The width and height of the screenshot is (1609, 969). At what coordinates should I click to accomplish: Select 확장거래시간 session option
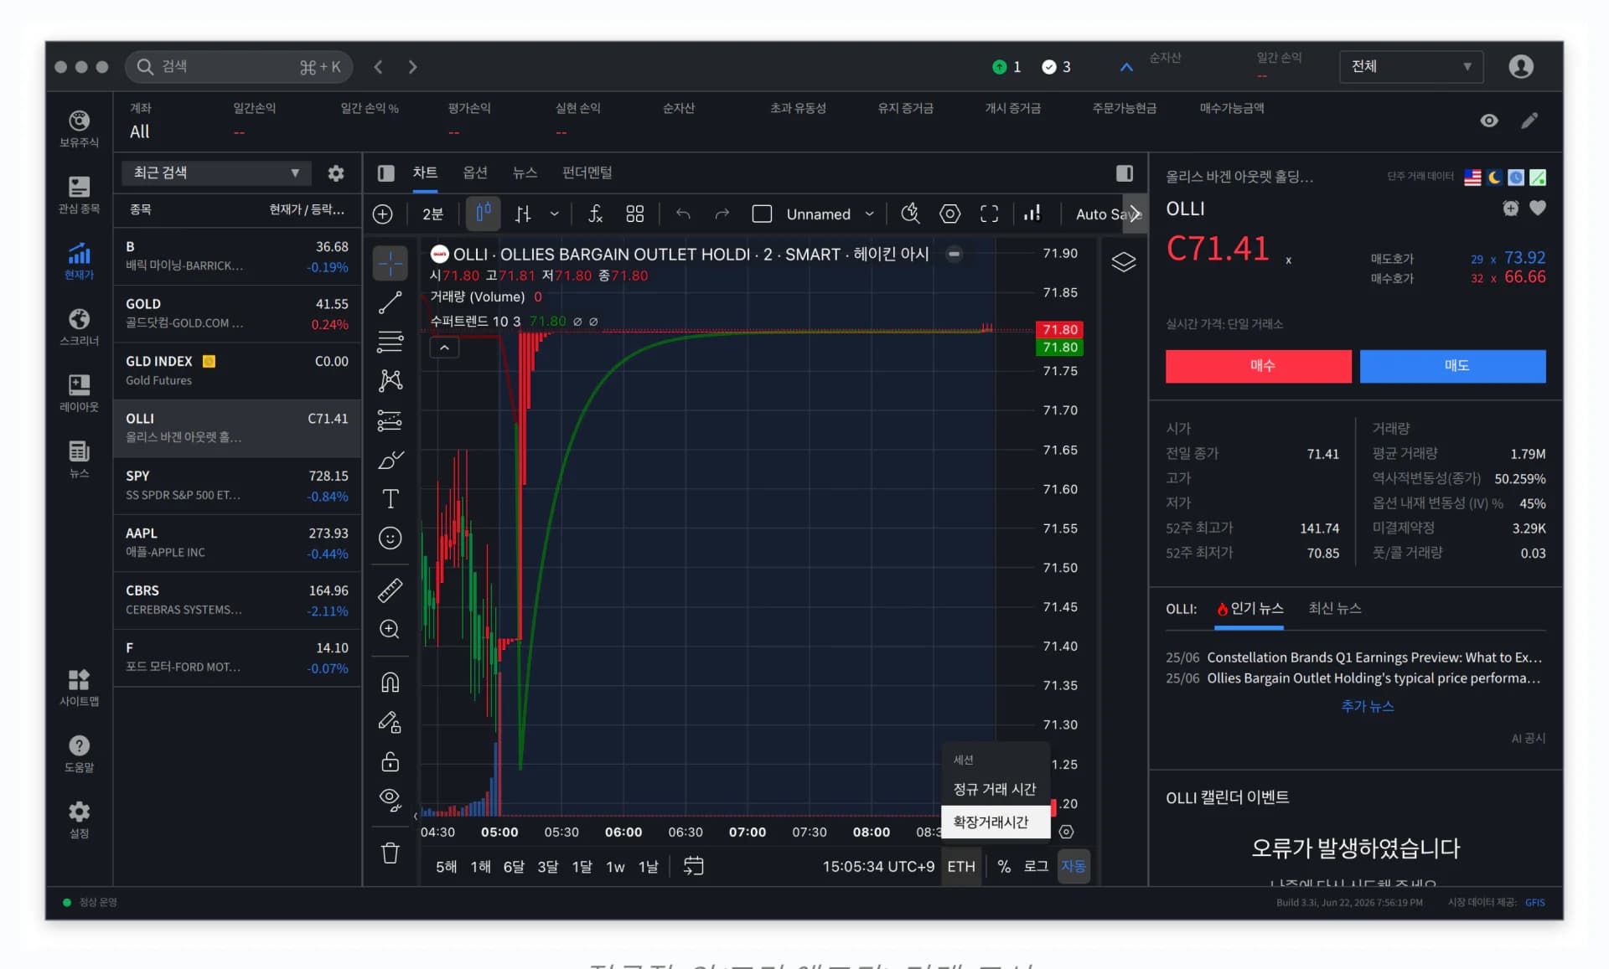[996, 822]
